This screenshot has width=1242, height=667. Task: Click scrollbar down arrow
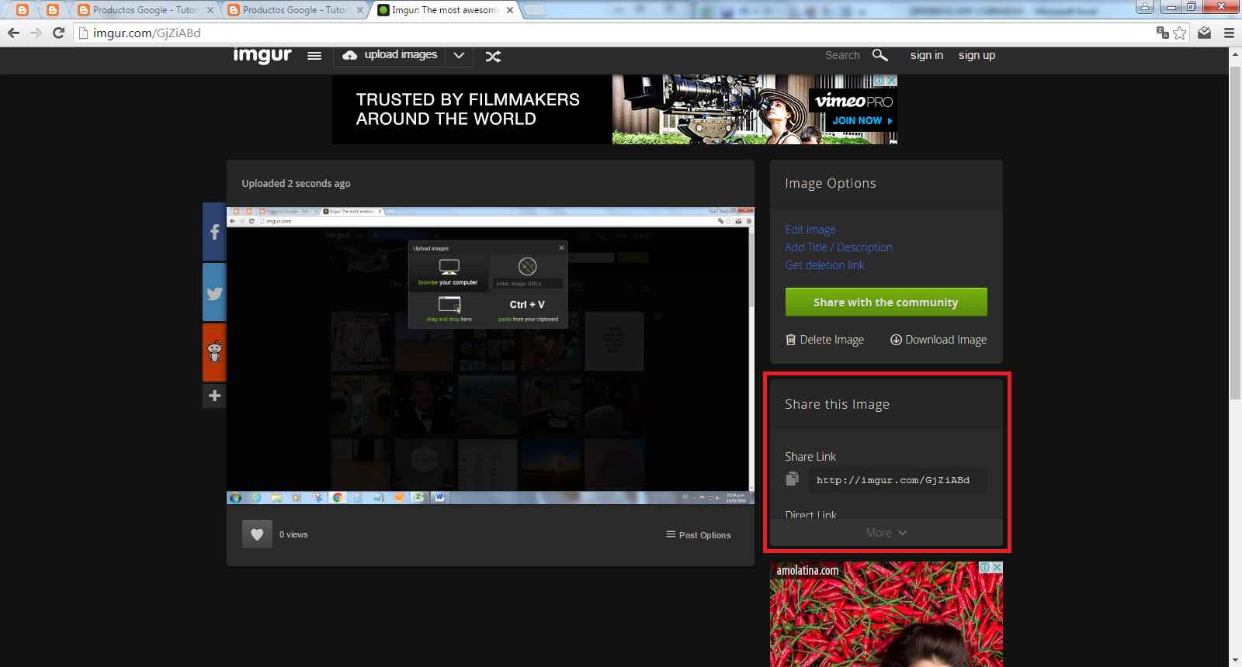(1235, 661)
